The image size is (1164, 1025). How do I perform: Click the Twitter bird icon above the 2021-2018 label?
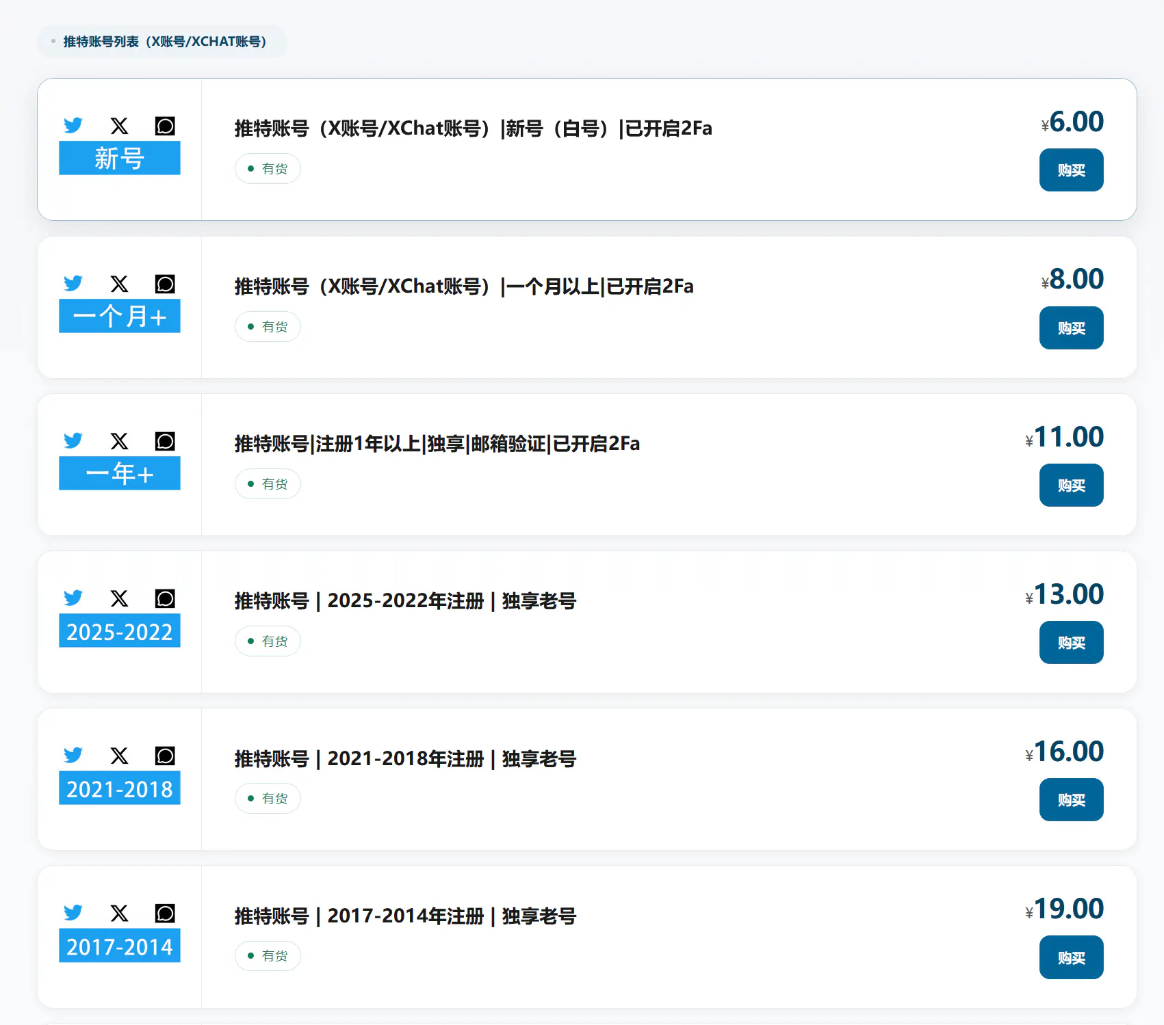coord(73,756)
